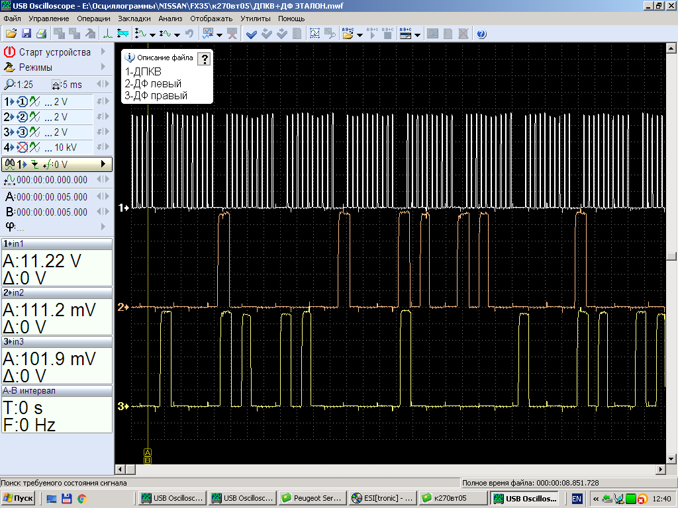Click the open file folder icon

(11, 34)
